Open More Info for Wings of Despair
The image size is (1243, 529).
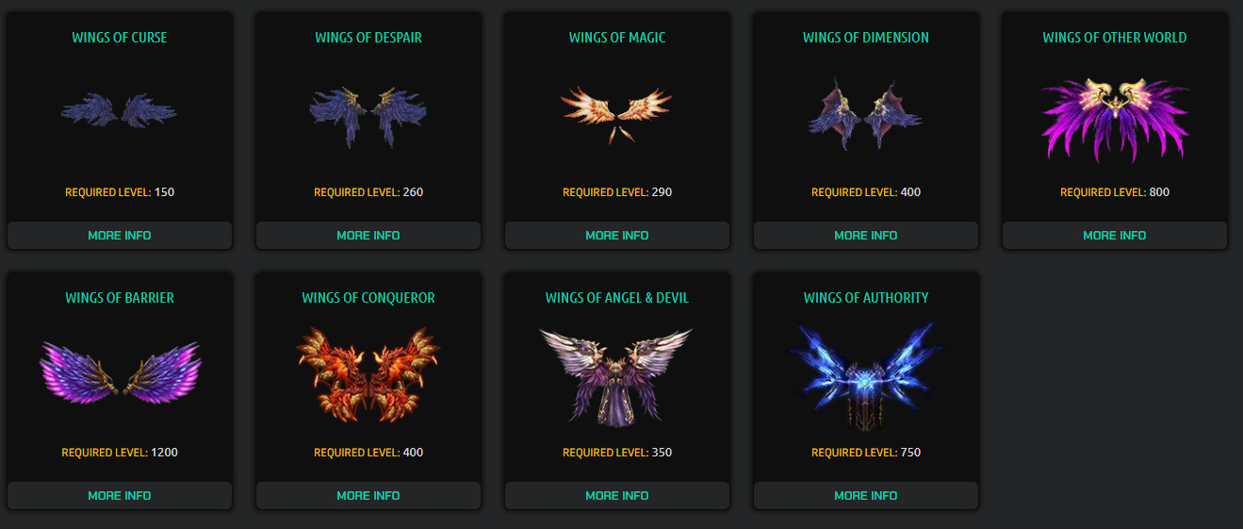(368, 235)
